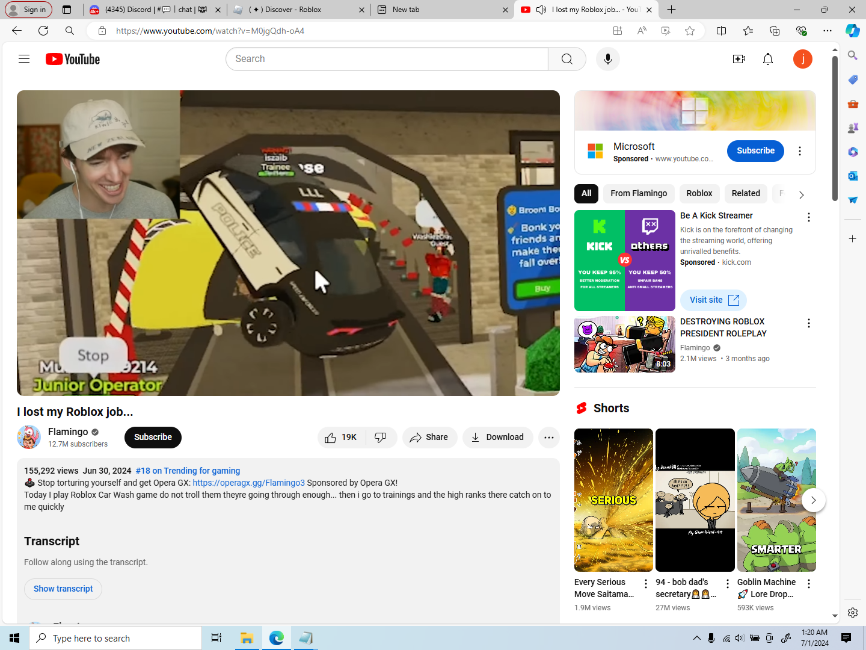Viewport: 866px width, 650px height.
Task: Open options for Goblin Machine short
Action: click(809, 584)
